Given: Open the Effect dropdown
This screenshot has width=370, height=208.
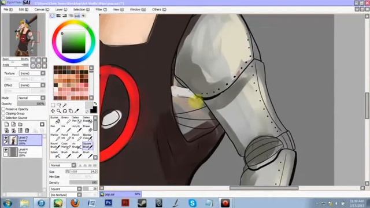Looking at the screenshot, I should coord(32,85).
